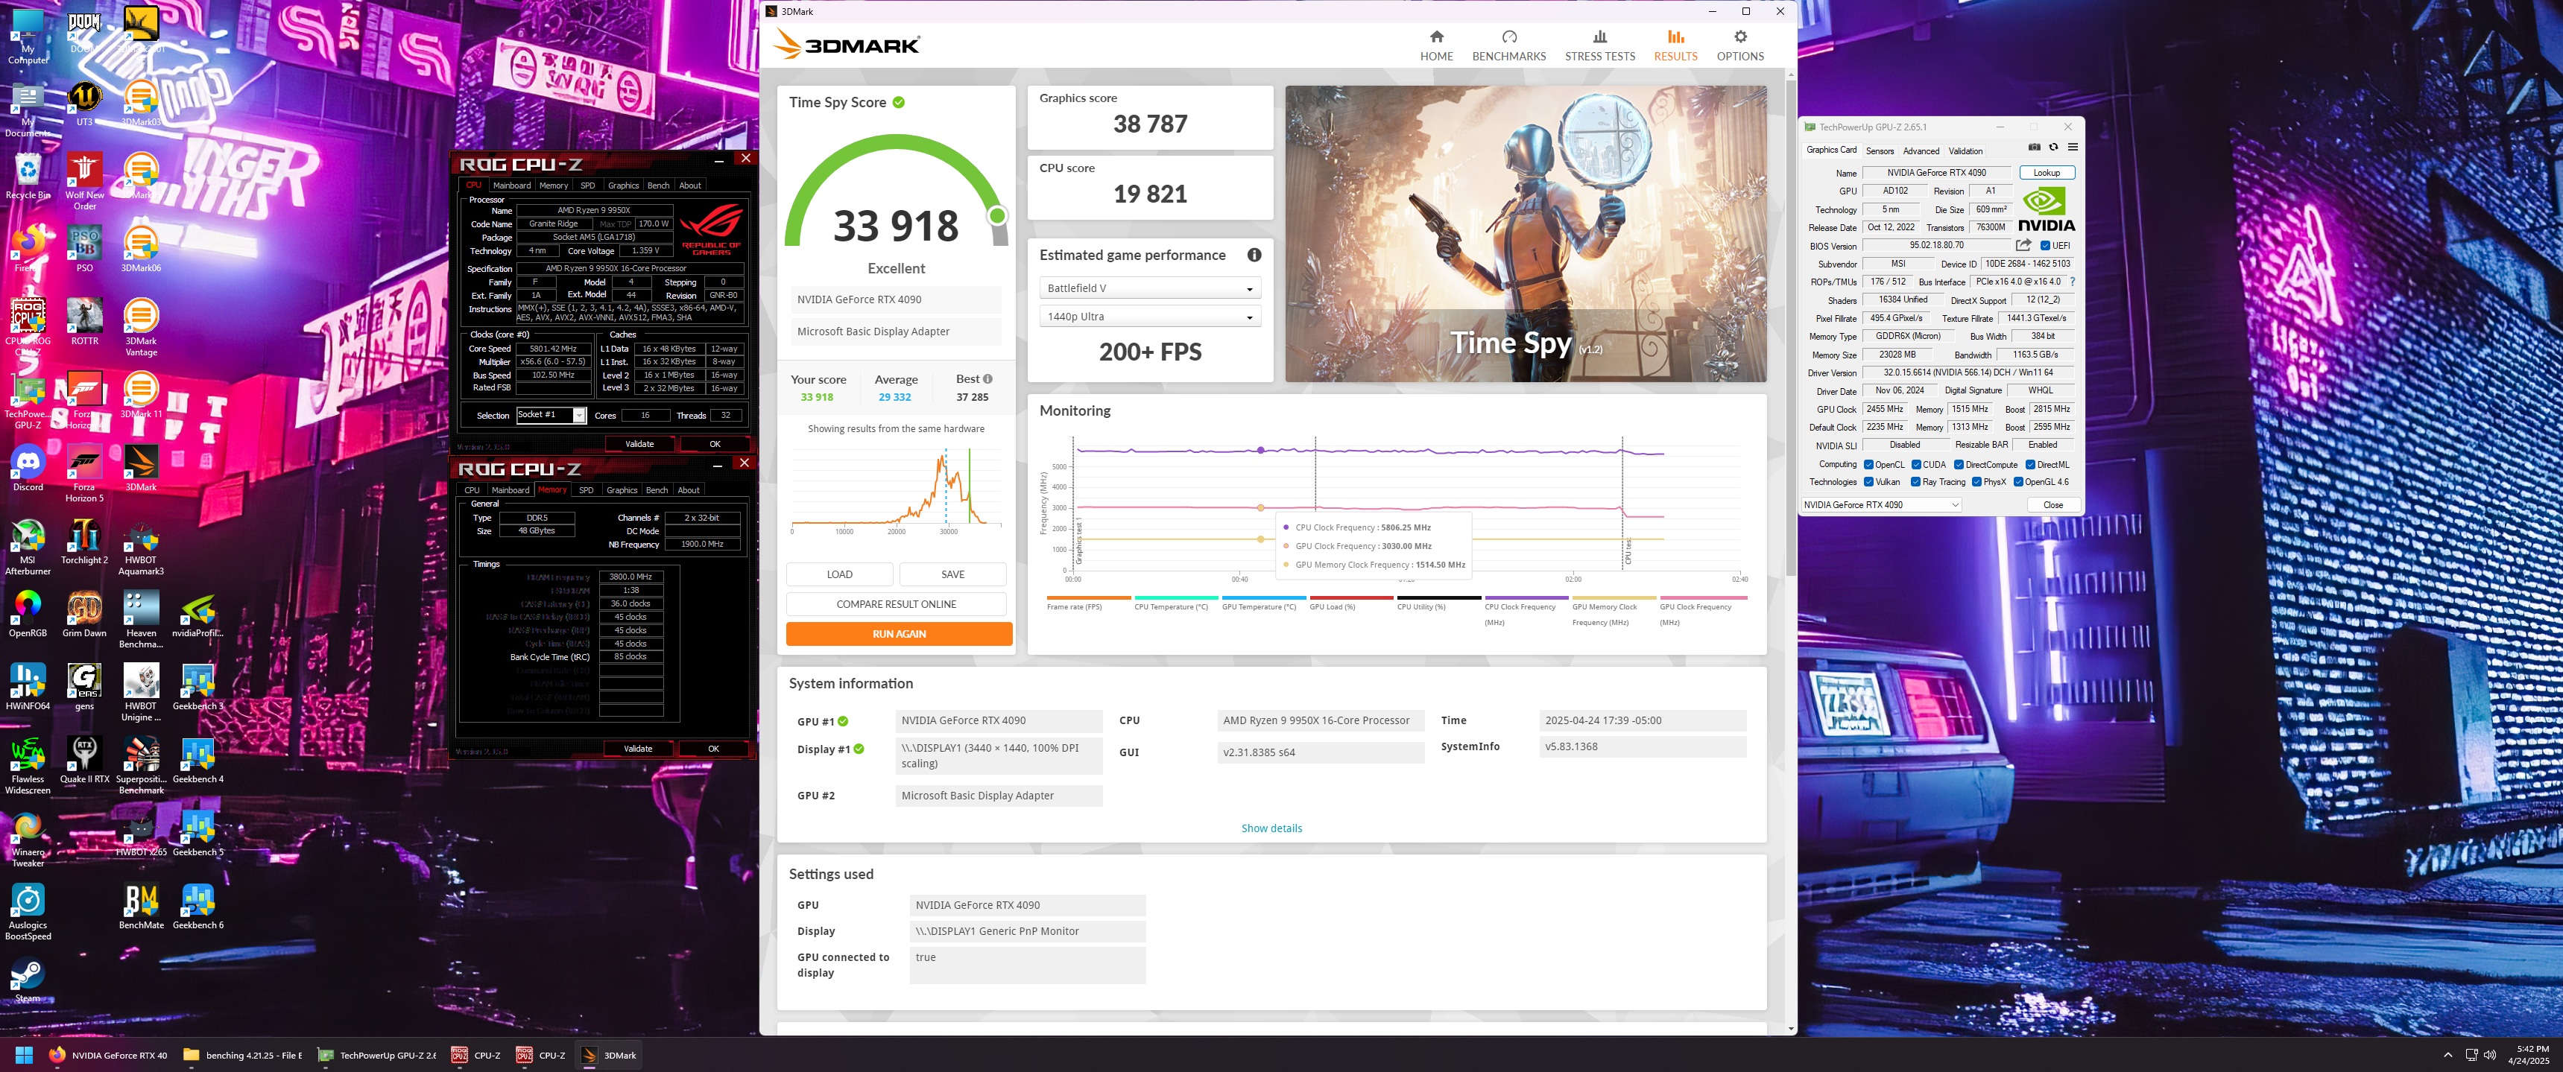Open the Forza Horizon 5 desktop icon
This screenshot has width=2563, height=1072.
pos(84,473)
